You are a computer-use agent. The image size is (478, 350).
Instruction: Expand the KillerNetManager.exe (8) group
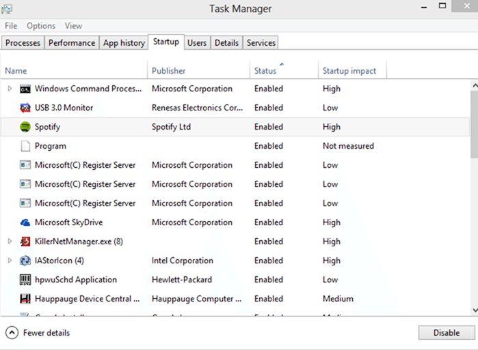10,242
